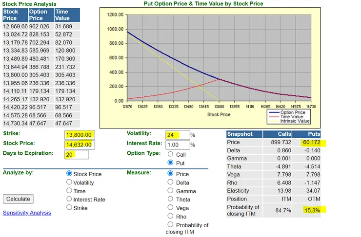Click the Interest Rate input field
This screenshot has width=361, height=237.
(178, 145)
